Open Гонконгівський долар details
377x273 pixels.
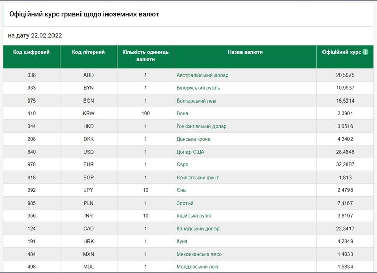(201, 126)
